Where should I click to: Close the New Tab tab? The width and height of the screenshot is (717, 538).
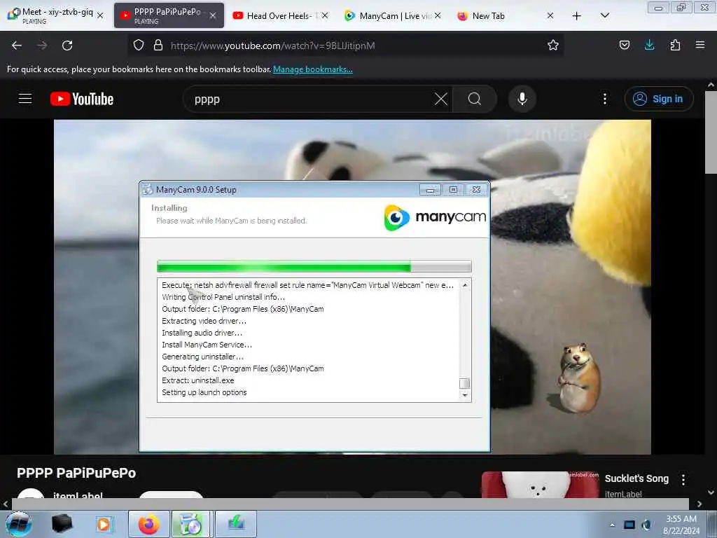(550, 15)
